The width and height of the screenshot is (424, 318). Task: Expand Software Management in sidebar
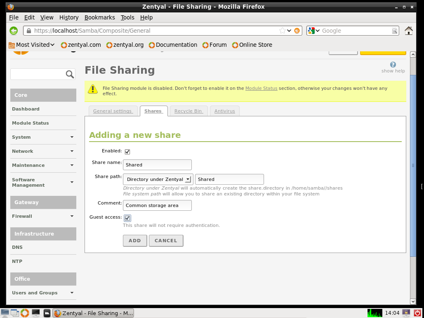pos(43,183)
